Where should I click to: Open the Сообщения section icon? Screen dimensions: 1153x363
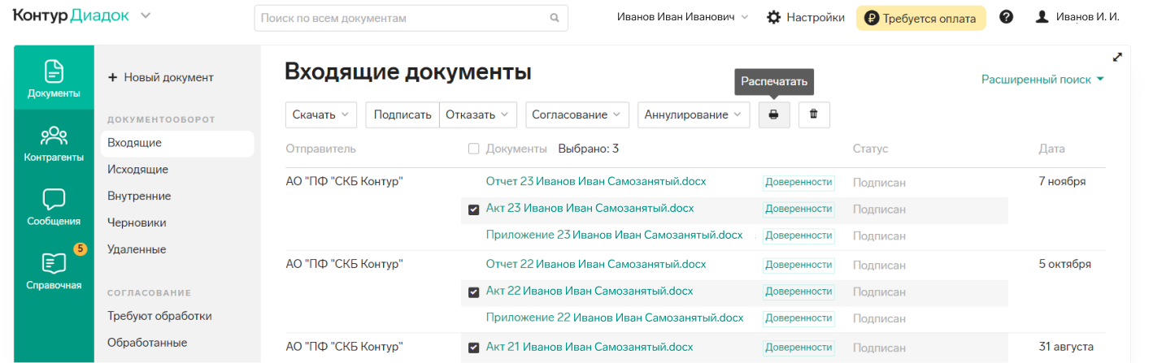pos(54,208)
